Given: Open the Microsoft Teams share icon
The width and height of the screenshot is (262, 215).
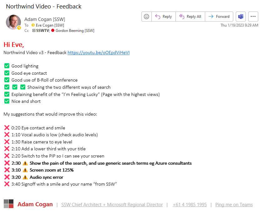Looking at the screenshot, I should tap(241, 17).
